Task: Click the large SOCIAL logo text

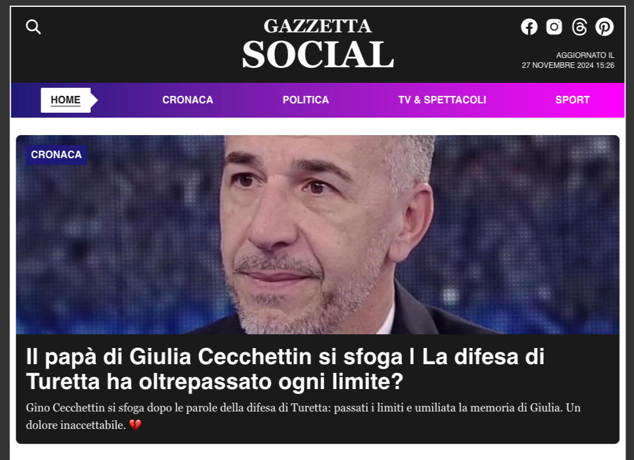Action: click(x=318, y=55)
